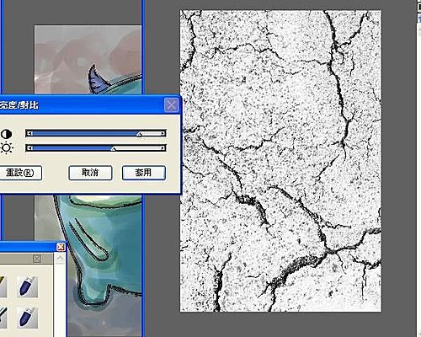Select the upper blue brush tip variant
Image resolution: width=421 pixels, height=337 pixels.
coord(27,286)
